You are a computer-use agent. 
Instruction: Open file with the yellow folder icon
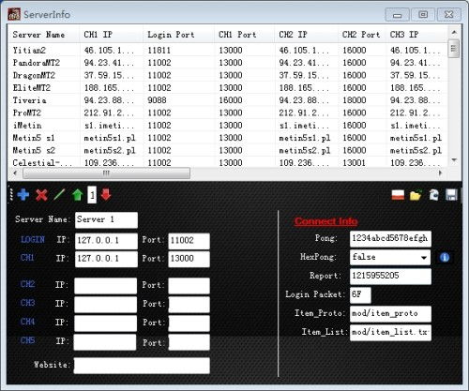[416, 195]
